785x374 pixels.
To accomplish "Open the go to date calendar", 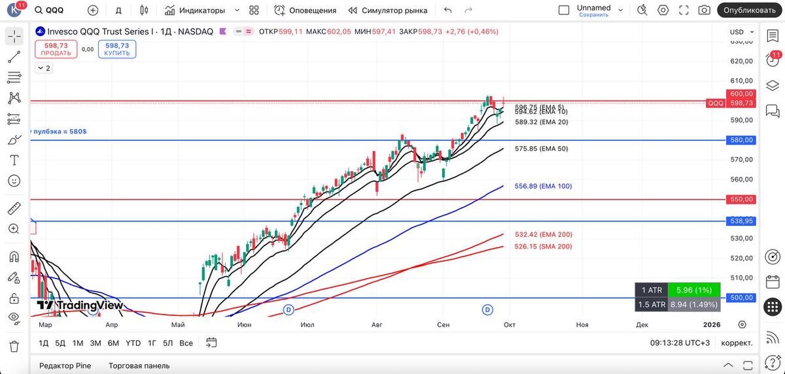I will pos(211,342).
